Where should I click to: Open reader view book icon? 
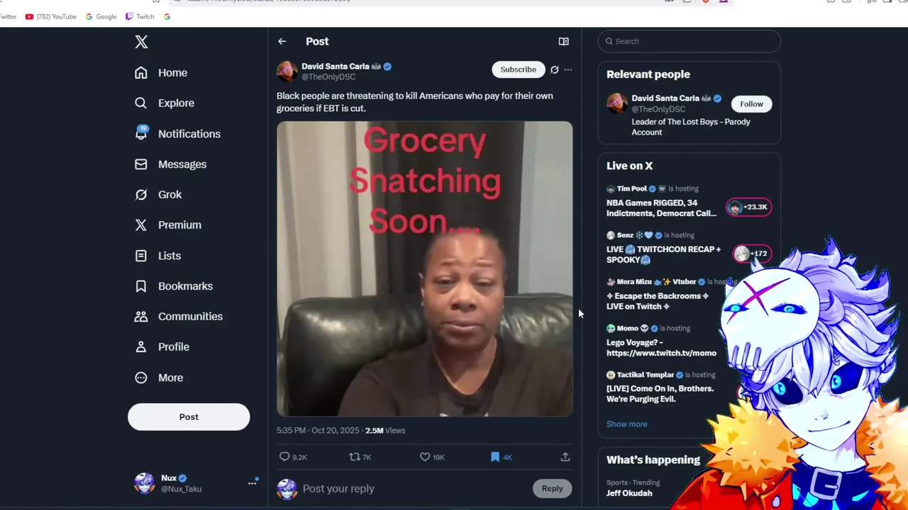[563, 42]
